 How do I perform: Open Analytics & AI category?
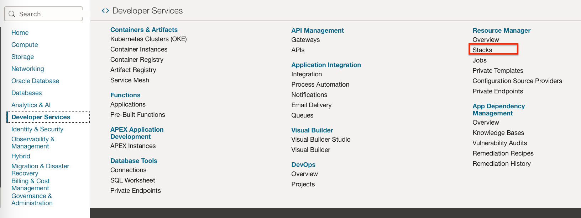click(31, 105)
